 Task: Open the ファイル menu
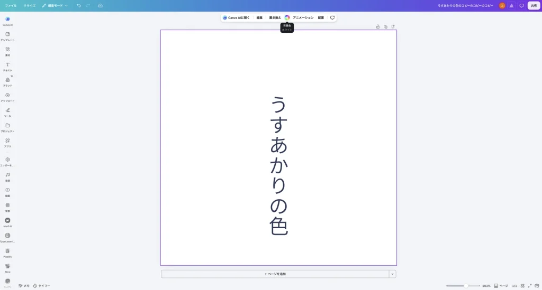pos(11,5)
